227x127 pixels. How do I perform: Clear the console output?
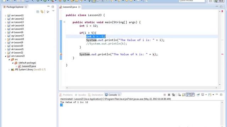(179, 95)
